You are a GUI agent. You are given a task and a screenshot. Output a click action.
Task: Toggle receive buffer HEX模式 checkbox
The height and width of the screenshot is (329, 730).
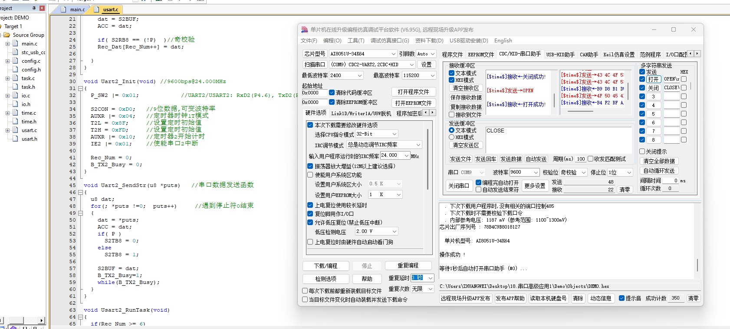tap(452, 80)
